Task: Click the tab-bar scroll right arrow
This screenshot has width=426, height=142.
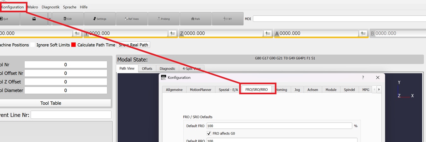Action: click(x=379, y=90)
